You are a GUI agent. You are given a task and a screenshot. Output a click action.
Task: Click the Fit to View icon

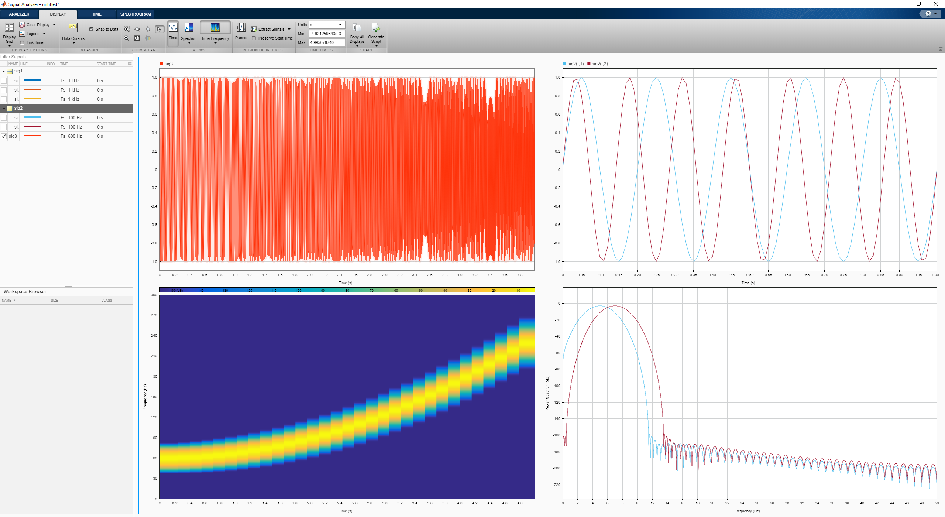(137, 38)
